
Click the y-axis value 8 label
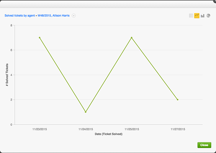tap(12, 26)
